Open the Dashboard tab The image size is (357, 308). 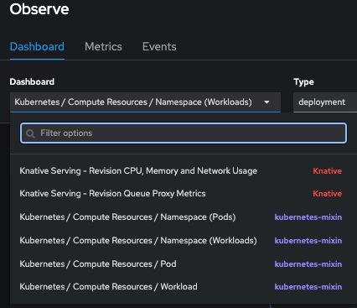click(37, 46)
